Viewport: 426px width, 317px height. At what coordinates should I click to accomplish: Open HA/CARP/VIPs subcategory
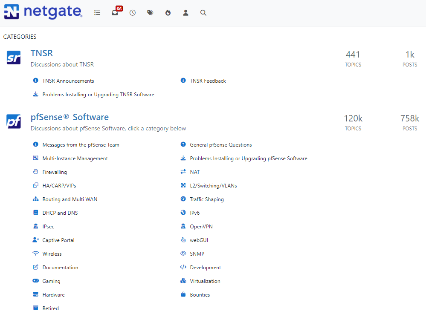(59, 186)
